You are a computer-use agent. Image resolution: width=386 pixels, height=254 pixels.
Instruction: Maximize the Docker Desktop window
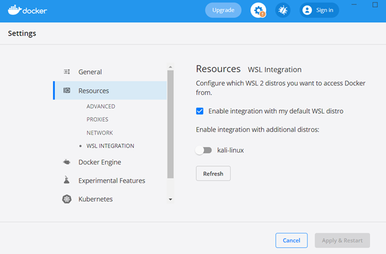(x=375, y=5)
